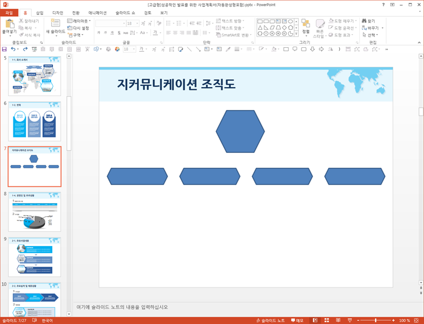Toggle underline formatting in font group
The image size is (424, 324).
[x=112, y=33]
